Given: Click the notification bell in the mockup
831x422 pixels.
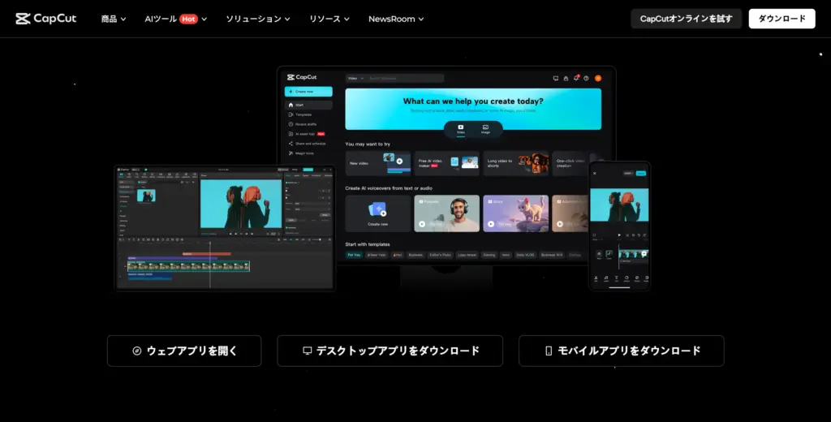Looking at the screenshot, I should tap(575, 78).
